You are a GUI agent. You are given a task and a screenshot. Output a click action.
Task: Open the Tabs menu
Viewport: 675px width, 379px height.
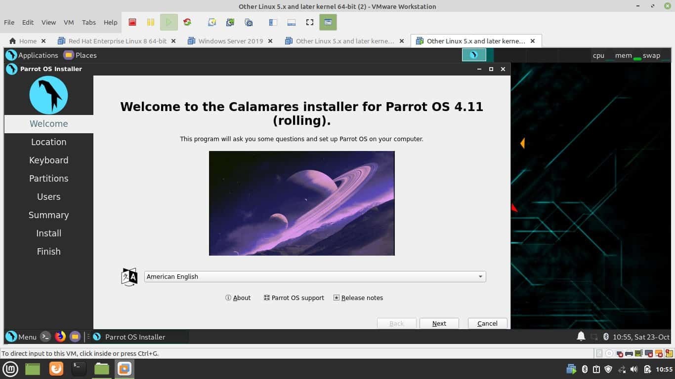[x=89, y=22]
